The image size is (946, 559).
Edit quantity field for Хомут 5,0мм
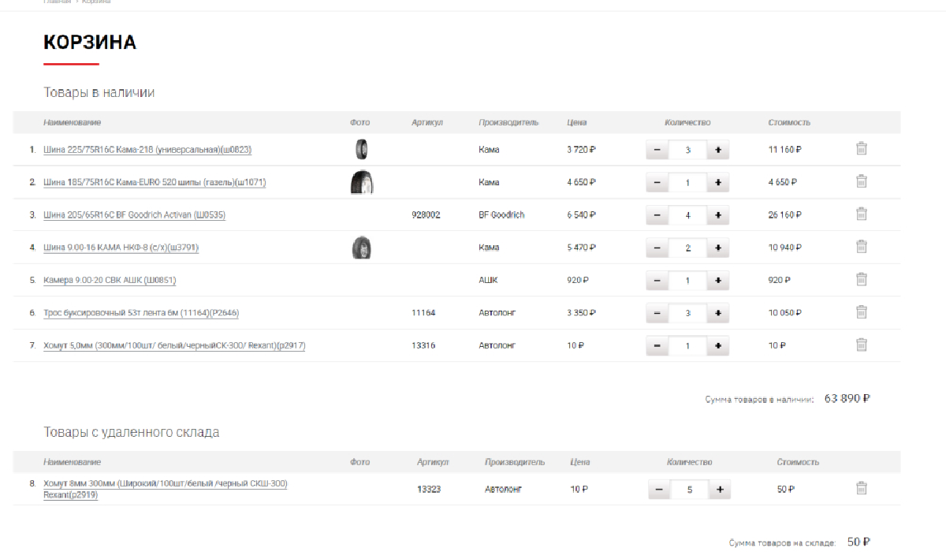click(x=687, y=346)
